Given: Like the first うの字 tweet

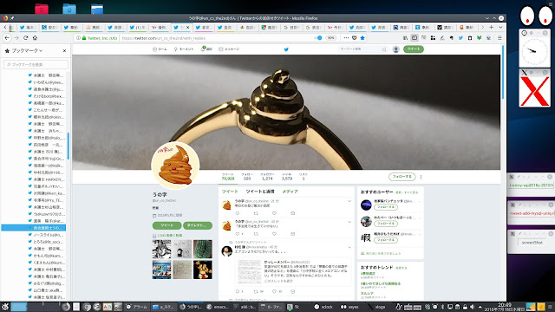Looking at the screenshot, I should pos(274,213).
